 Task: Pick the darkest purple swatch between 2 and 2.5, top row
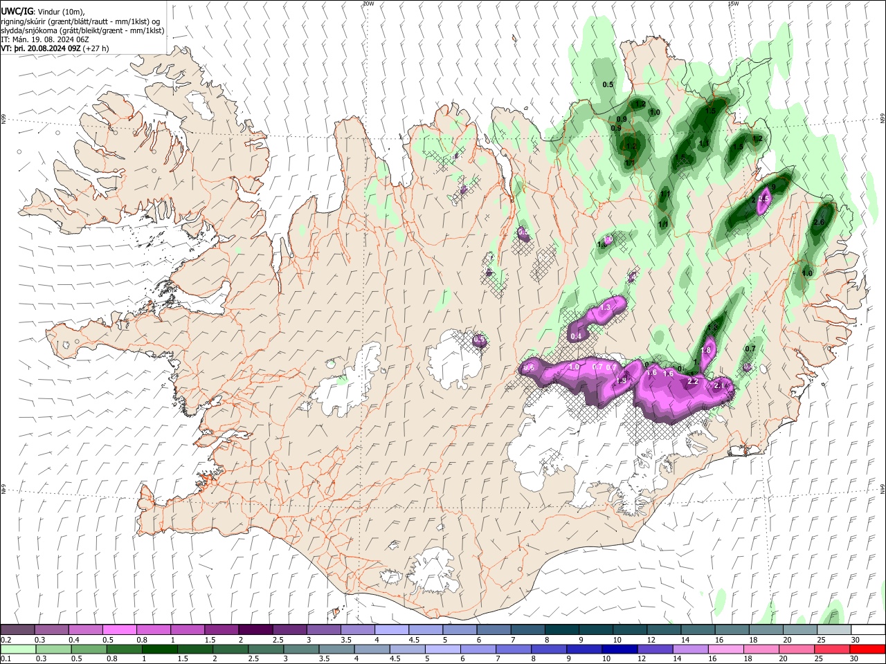(255, 629)
